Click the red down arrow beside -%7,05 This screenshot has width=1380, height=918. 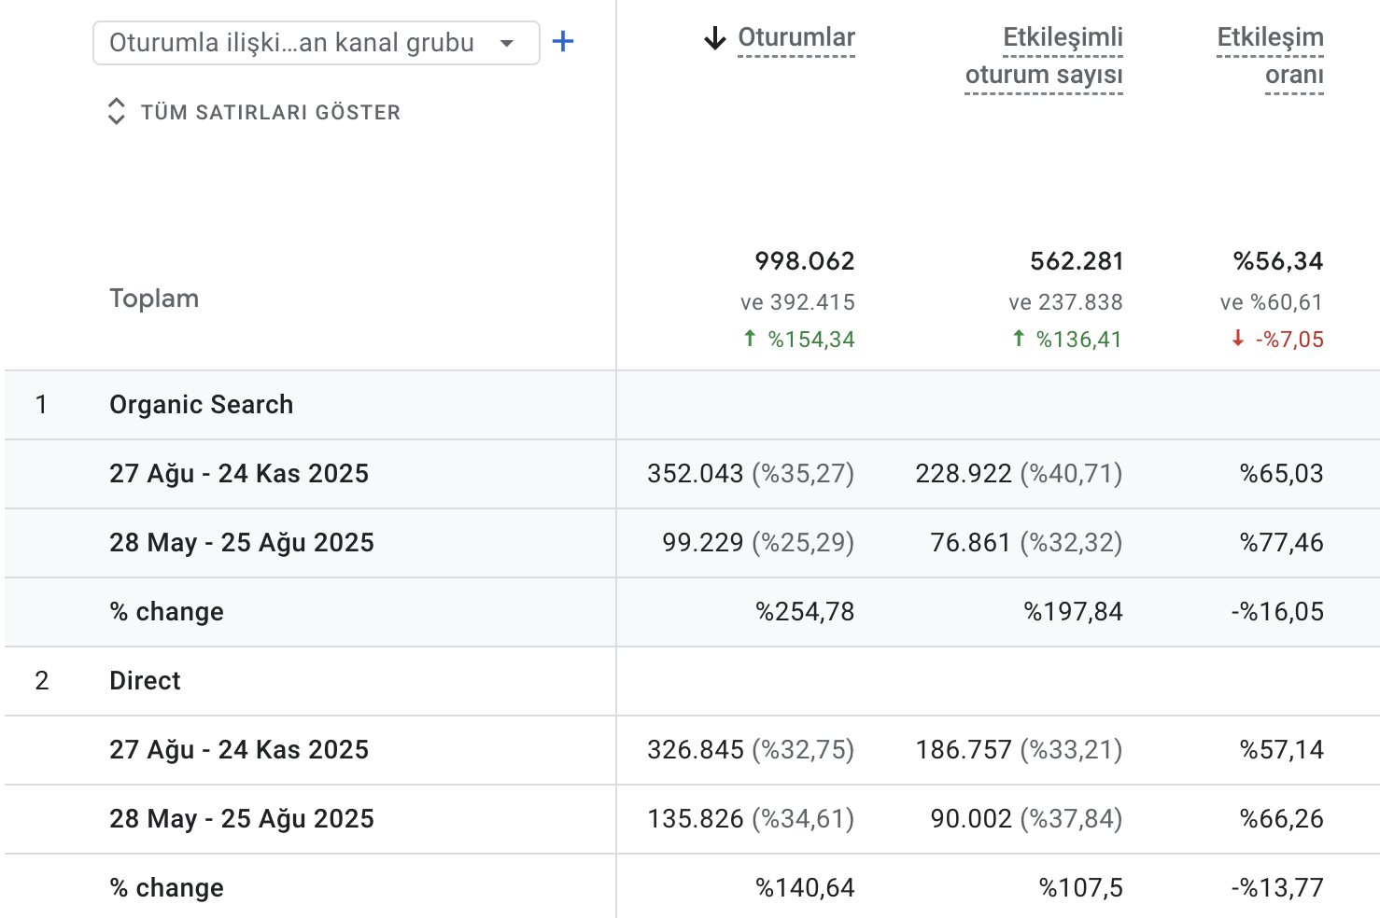1238,339
